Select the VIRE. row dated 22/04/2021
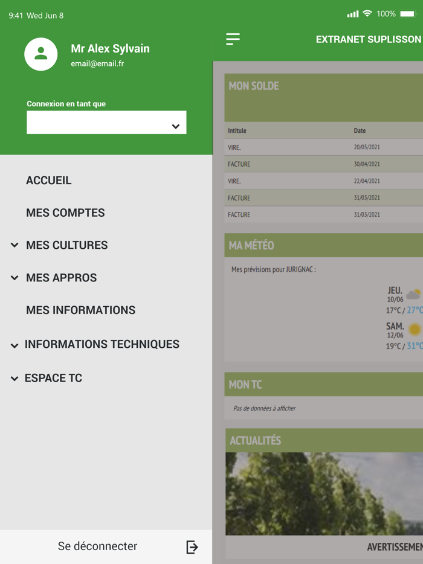The width and height of the screenshot is (423, 564). [x=324, y=181]
